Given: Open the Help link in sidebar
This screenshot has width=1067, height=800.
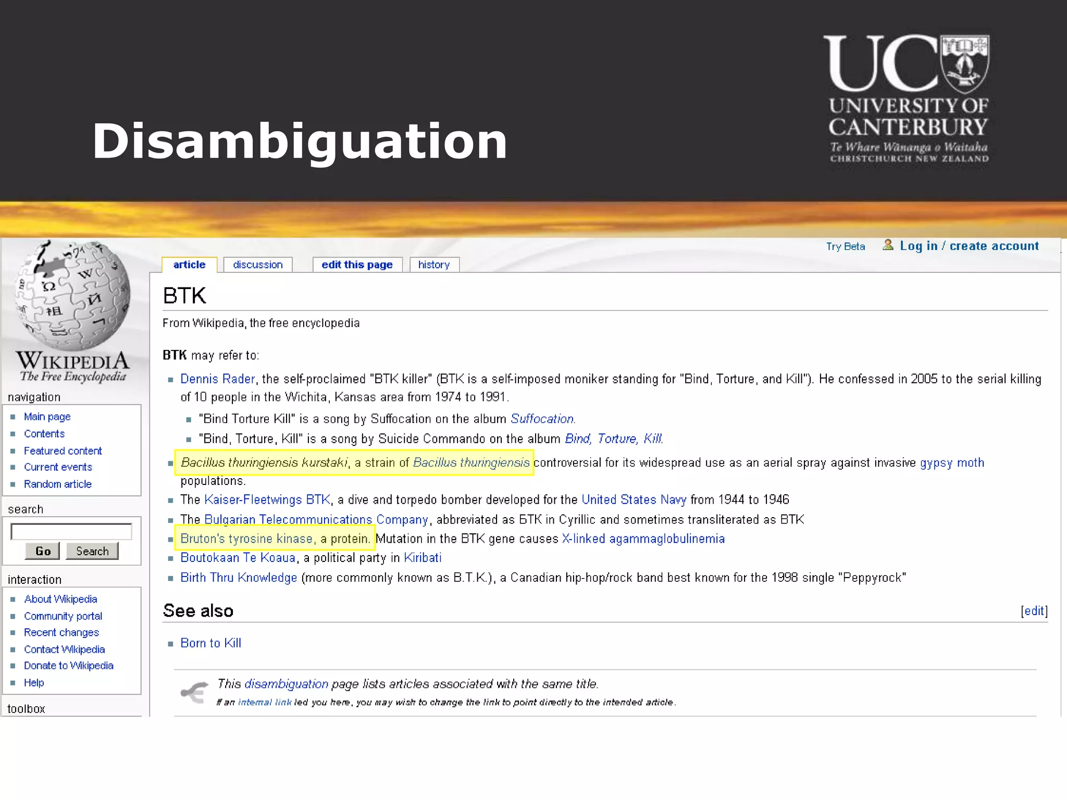Looking at the screenshot, I should (34, 683).
